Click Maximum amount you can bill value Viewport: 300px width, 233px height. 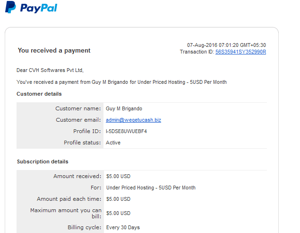[118, 213]
